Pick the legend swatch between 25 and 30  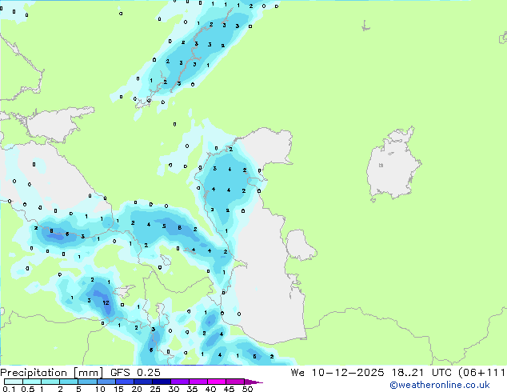click(162, 382)
